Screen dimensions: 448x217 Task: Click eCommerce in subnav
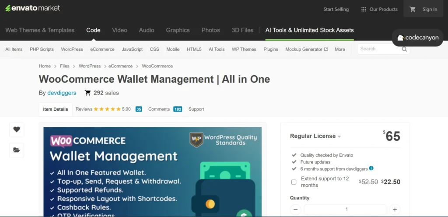point(102,49)
